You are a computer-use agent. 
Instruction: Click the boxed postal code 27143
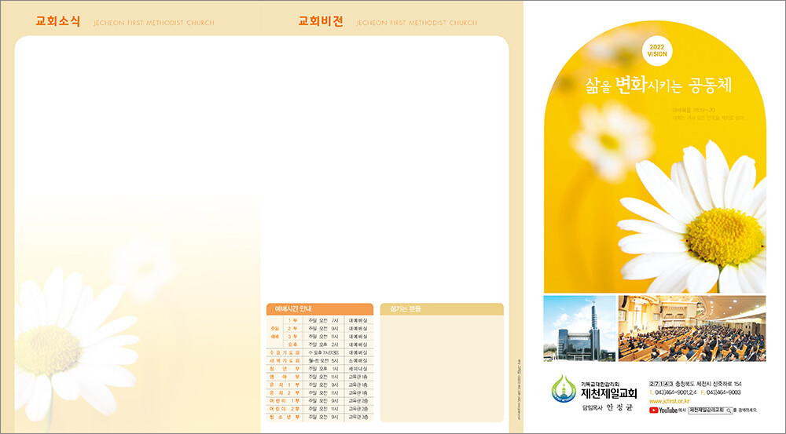point(661,382)
